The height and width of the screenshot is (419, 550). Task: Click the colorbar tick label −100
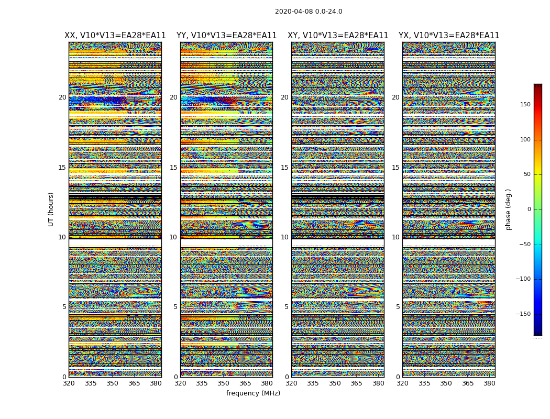click(523, 279)
